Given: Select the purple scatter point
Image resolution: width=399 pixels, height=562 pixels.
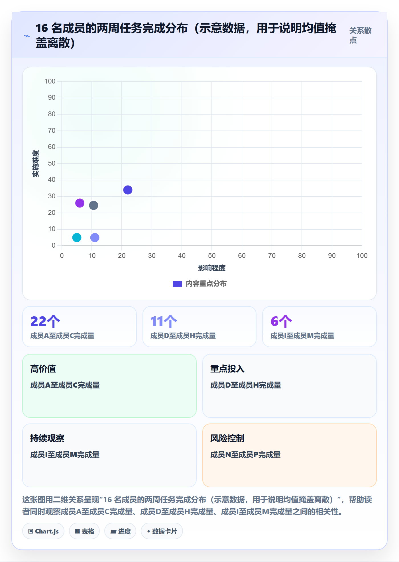Looking at the screenshot, I should (x=80, y=203).
